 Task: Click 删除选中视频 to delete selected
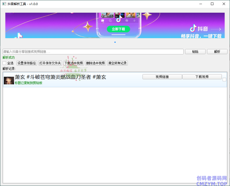[x=96, y=63]
